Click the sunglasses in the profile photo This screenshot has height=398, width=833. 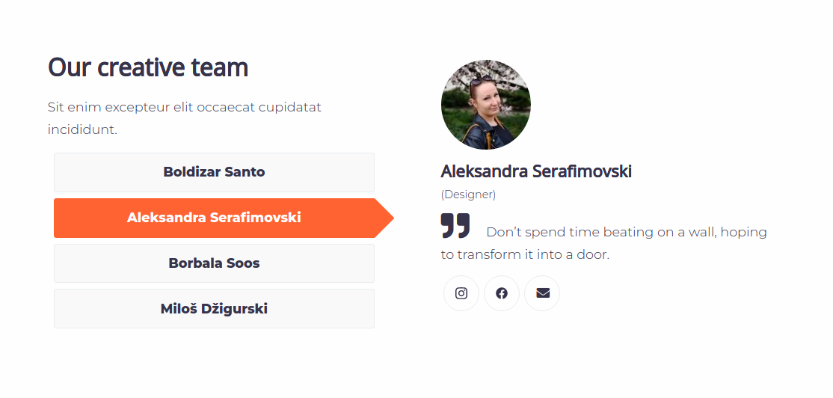[481, 79]
